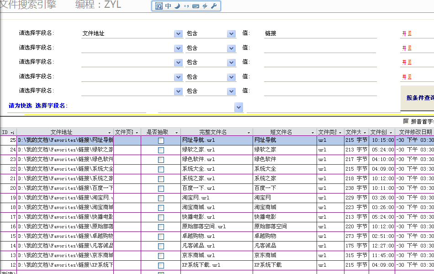This screenshot has width=434, height=274.
Task: Click path cell ending 链接\百度一下
Action: coord(65,188)
